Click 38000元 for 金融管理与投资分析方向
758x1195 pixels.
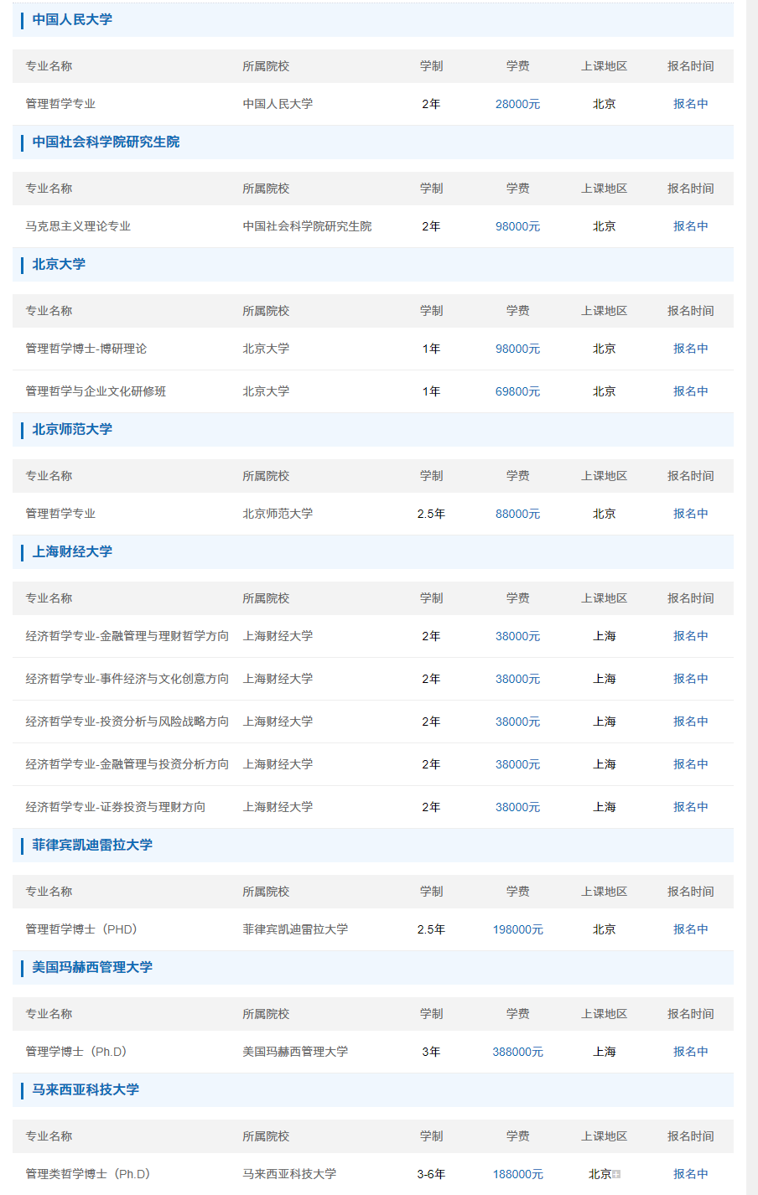point(517,764)
